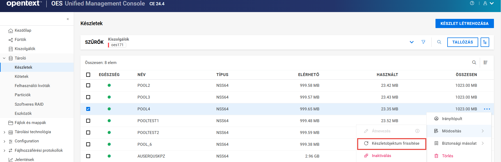Screen dimensions: 501x162
Task: Select Módosítás in the context menu
Action: click(x=459, y=131)
